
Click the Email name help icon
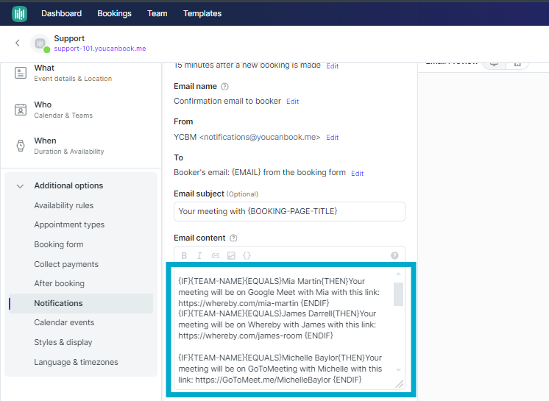point(224,86)
